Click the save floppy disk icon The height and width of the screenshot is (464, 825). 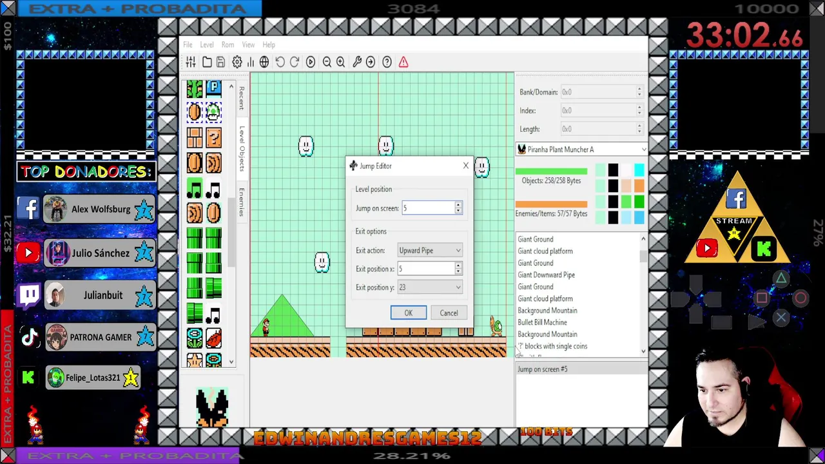coord(220,62)
